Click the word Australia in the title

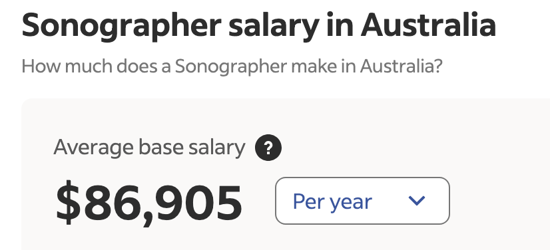point(428,25)
